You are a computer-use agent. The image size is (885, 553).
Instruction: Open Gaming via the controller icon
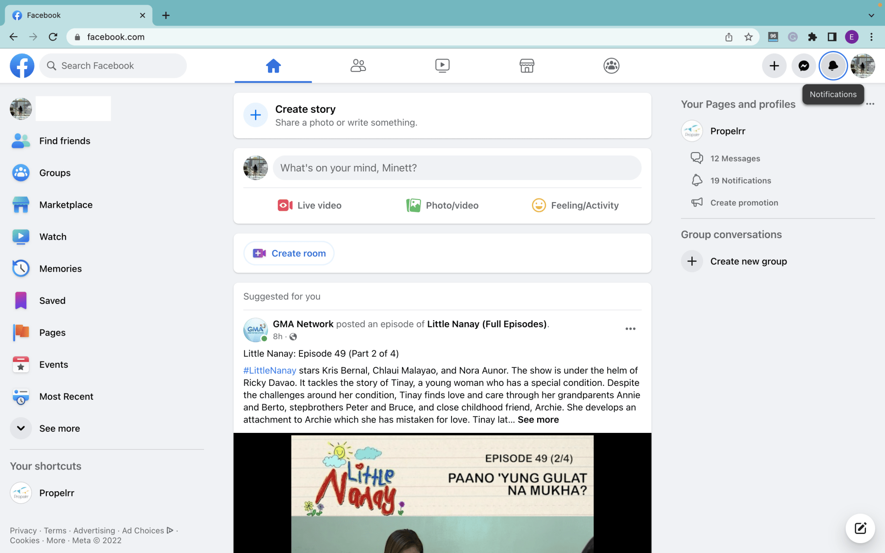coord(611,66)
